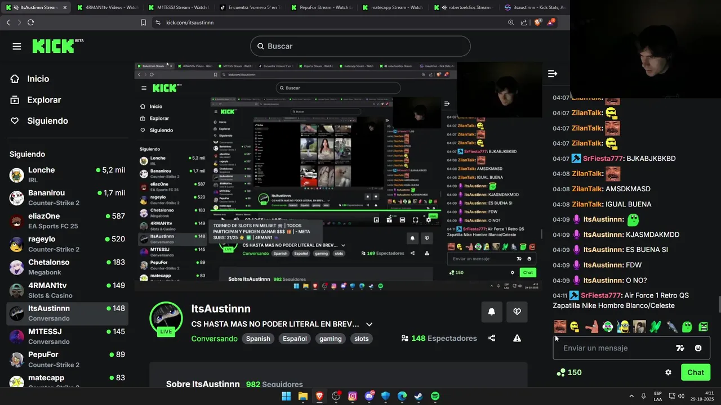
Task: Open Windows Start menu
Action: pyautogui.click(x=286, y=396)
